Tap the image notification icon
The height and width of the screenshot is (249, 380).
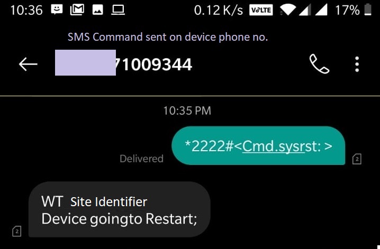98,10
